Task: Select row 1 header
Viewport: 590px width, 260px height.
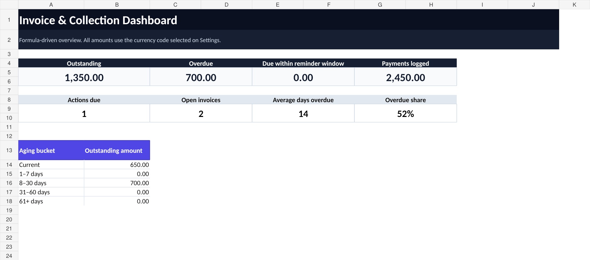Action: pyautogui.click(x=9, y=20)
